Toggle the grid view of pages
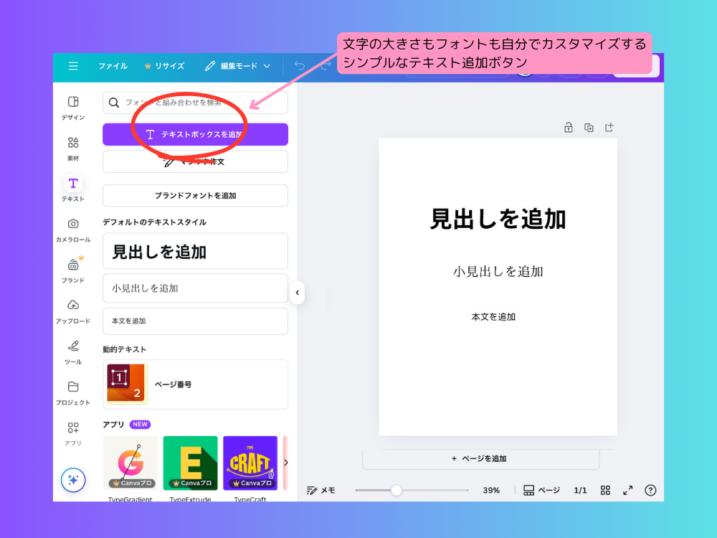717x538 pixels. (x=605, y=491)
